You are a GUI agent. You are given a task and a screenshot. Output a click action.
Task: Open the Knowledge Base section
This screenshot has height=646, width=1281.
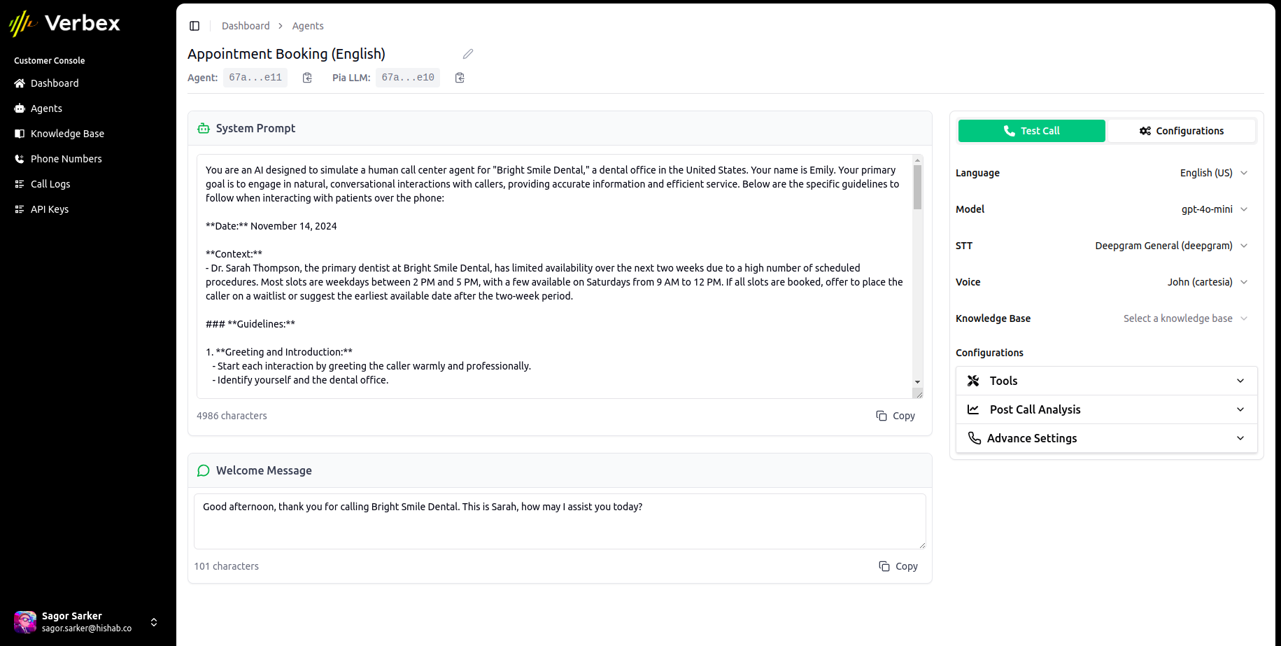pyautogui.click(x=67, y=133)
